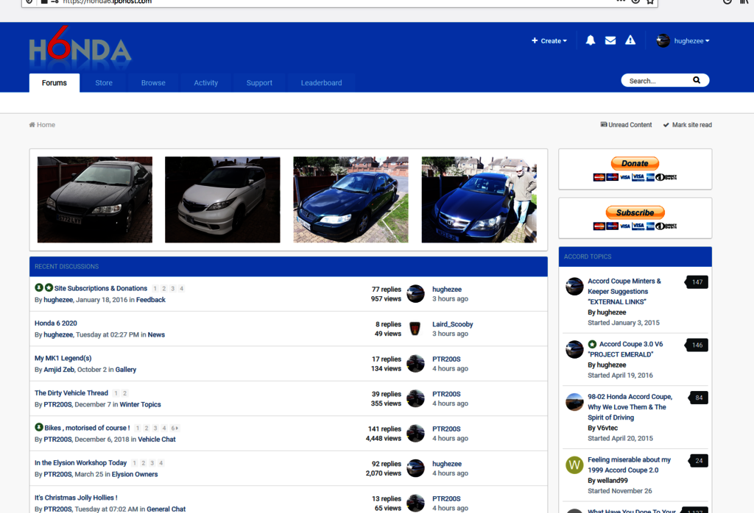
Task: Click PTR200S avatar on Dirty Vehicle Thread row
Action: (x=415, y=398)
